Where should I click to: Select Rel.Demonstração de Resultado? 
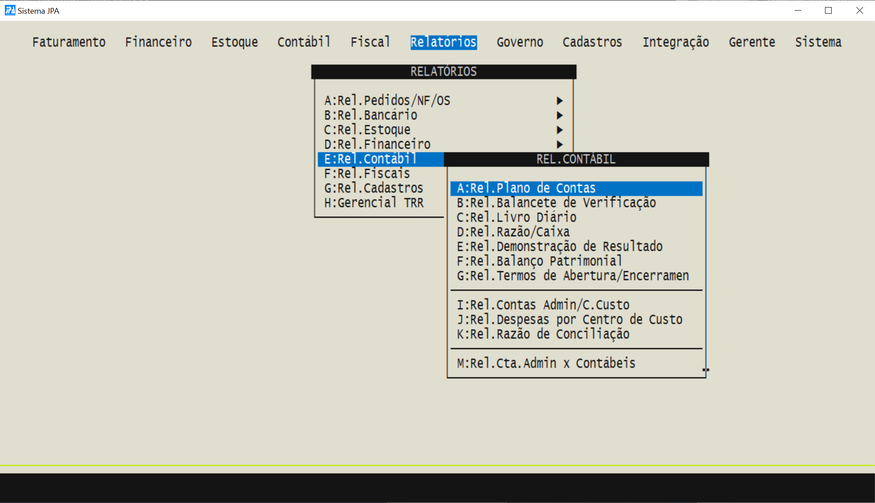click(x=559, y=247)
